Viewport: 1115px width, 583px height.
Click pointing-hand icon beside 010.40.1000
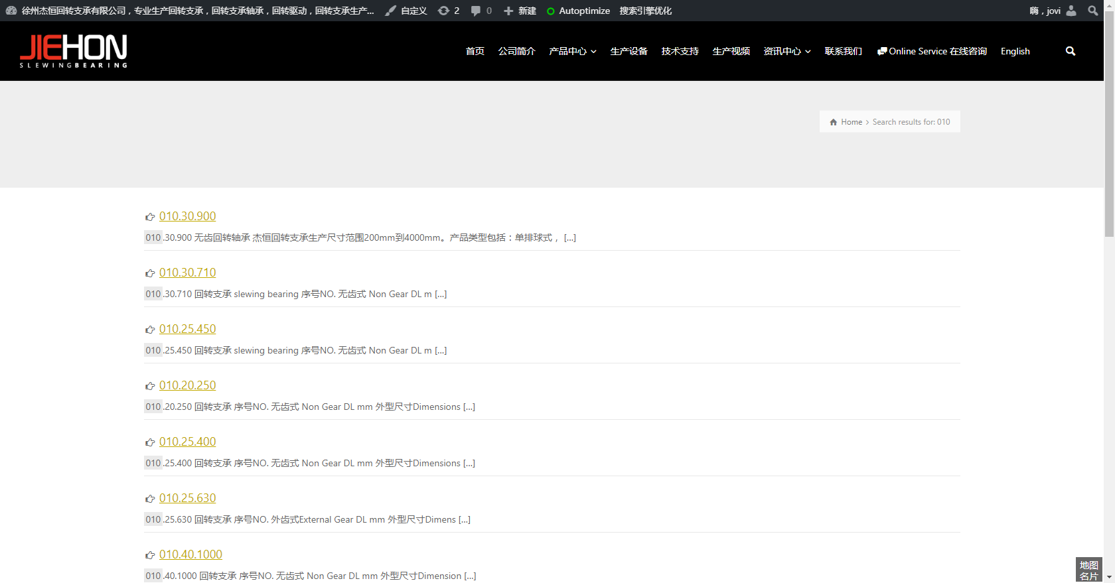click(x=150, y=555)
